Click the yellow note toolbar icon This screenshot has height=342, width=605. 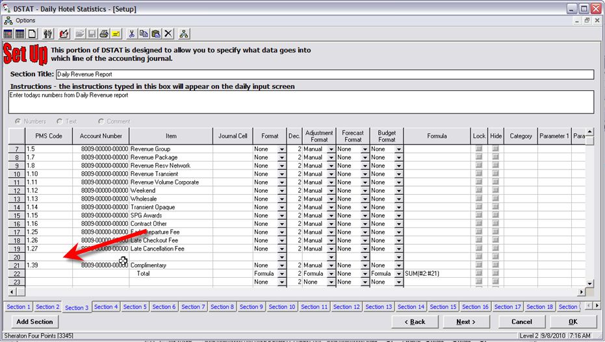116,34
